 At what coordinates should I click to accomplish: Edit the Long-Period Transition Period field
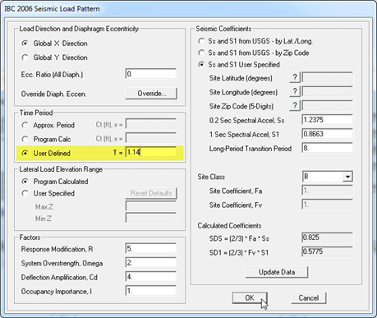tap(327, 148)
